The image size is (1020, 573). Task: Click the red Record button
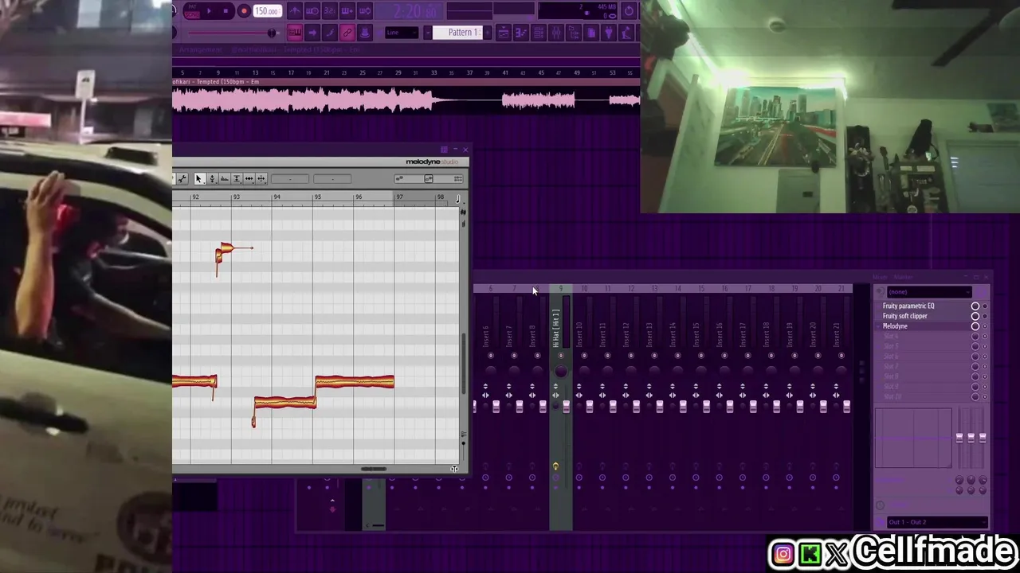(x=244, y=11)
